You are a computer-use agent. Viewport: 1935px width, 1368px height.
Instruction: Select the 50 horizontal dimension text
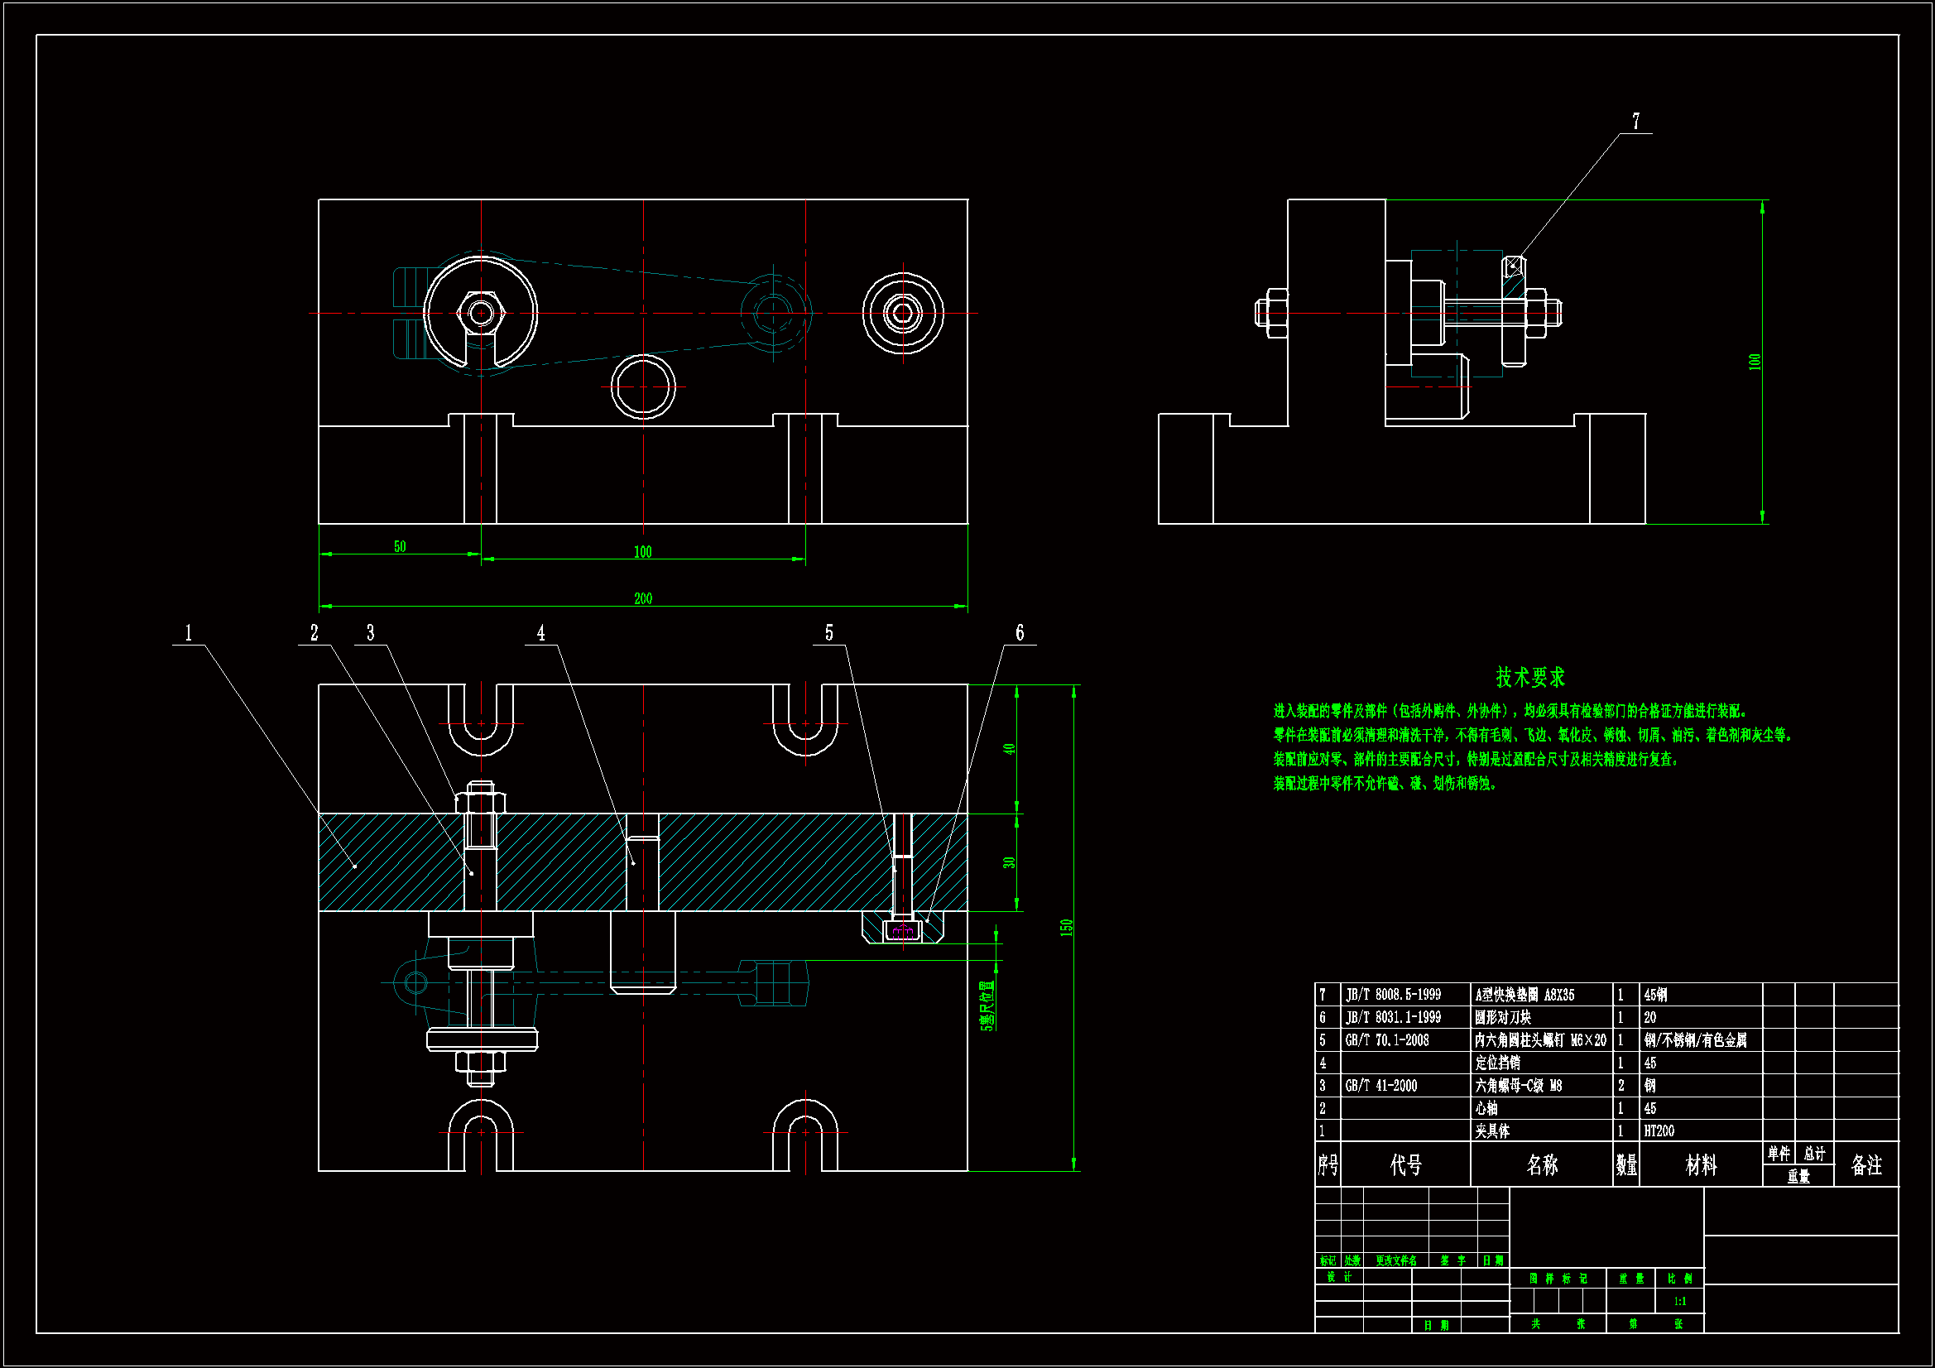click(x=400, y=547)
